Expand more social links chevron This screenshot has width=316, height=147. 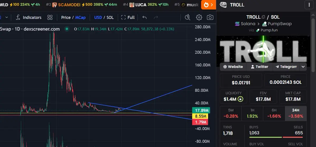coord(303,67)
